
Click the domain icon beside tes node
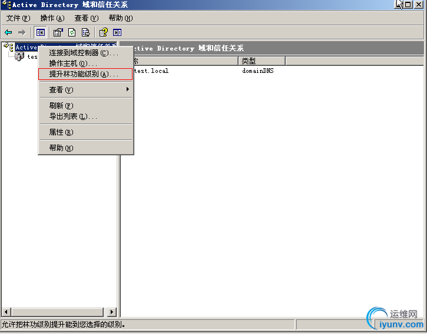[x=19, y=56]
